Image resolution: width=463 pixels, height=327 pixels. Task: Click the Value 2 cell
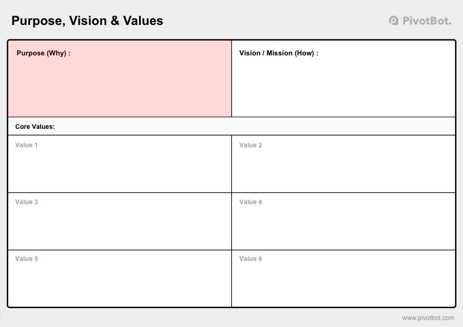pos(343,164)
